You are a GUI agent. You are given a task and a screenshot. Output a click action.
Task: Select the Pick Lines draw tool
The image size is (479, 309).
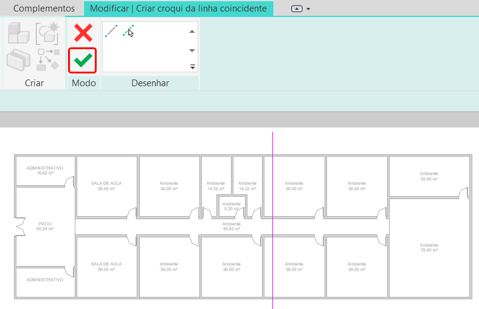point(128,31)
